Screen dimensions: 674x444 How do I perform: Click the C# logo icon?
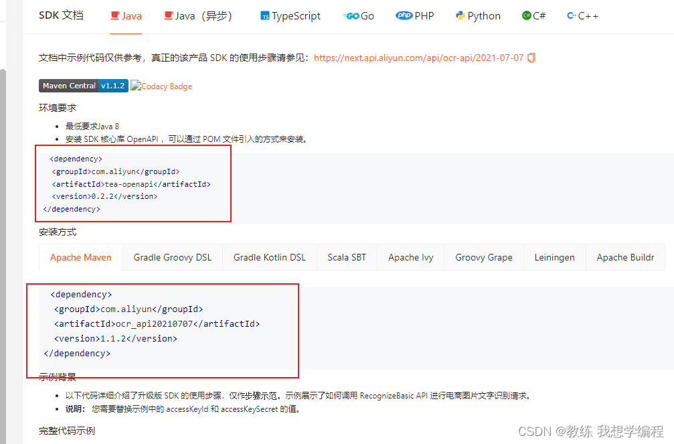click(527, 16)
